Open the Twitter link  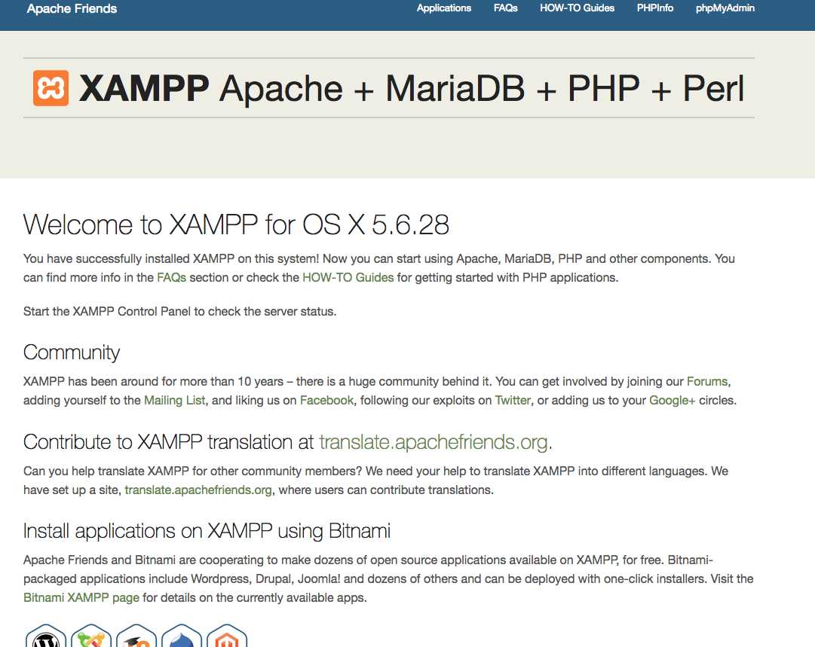click(x=513, y=401)
